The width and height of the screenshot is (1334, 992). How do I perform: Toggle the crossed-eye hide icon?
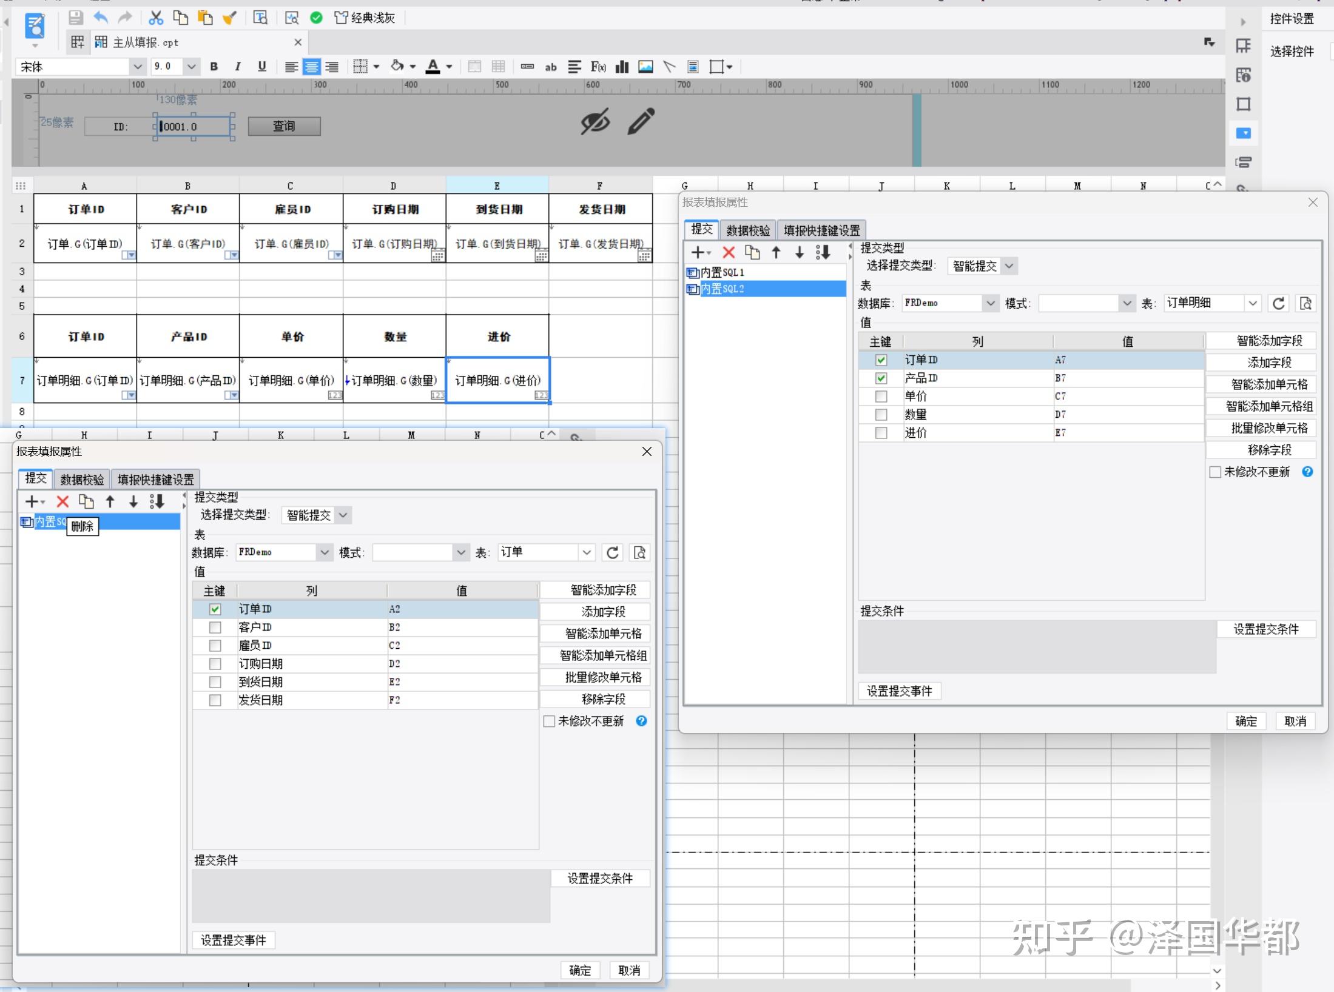(595, 122)
